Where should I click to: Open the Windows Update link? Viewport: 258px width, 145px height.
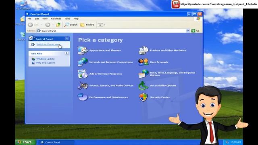coord(46,59)
